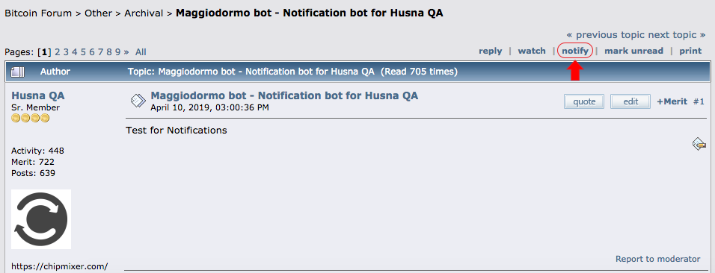The image size is (715, 273).
Task: Open the Archival breadcrumb link
Action: pos(144,13)
